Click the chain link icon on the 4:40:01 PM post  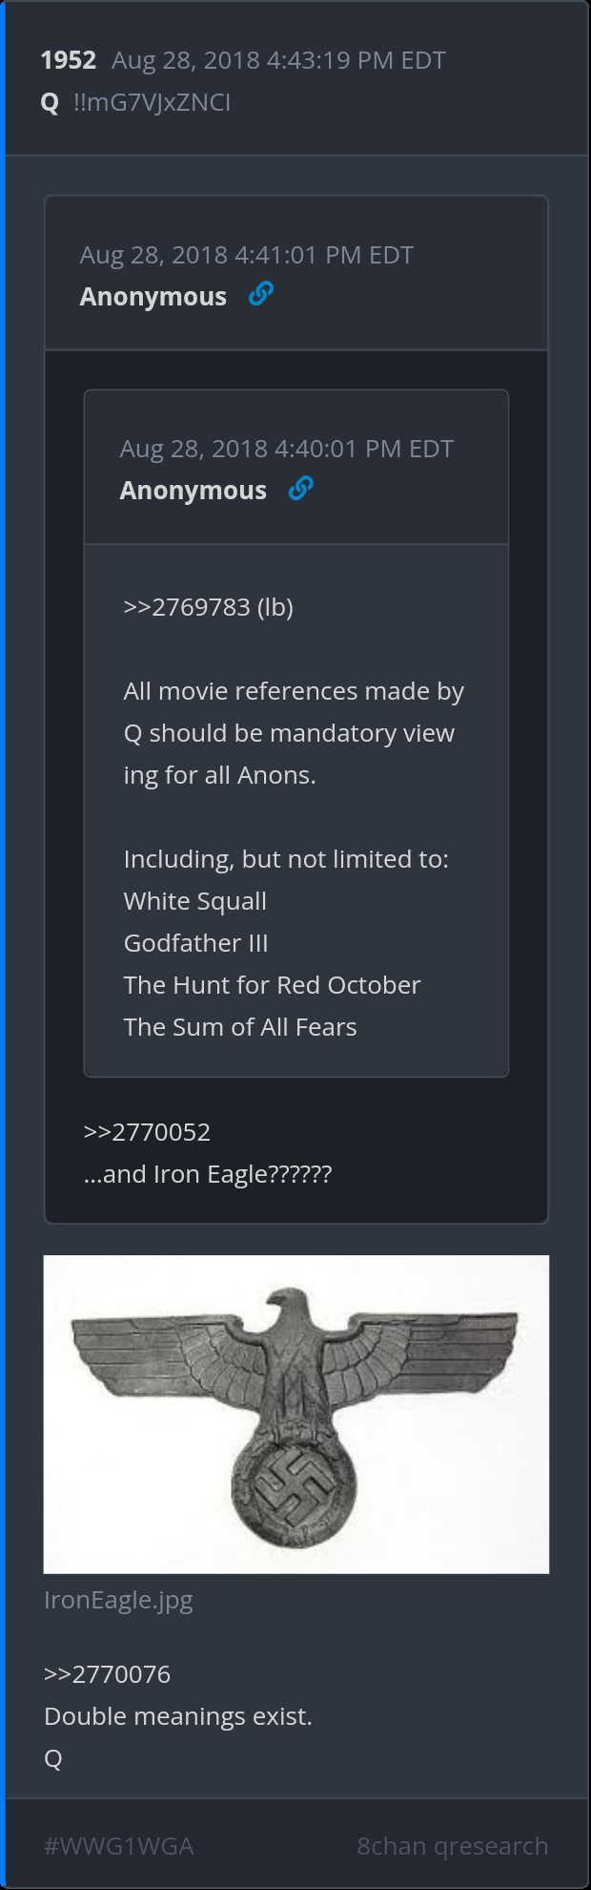[x=300, y=489]
